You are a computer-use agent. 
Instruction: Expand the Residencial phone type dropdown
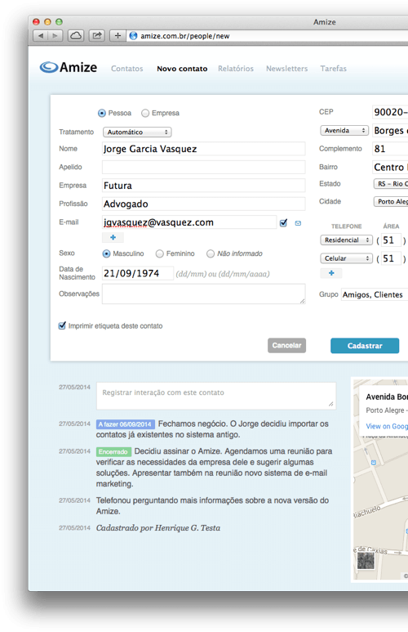click(x=347, y=240)
